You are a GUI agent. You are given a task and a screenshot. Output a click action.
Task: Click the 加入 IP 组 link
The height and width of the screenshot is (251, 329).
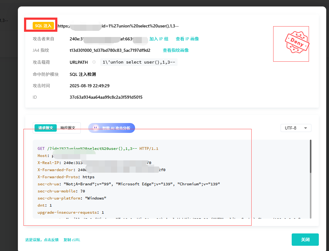click(159, 39)
